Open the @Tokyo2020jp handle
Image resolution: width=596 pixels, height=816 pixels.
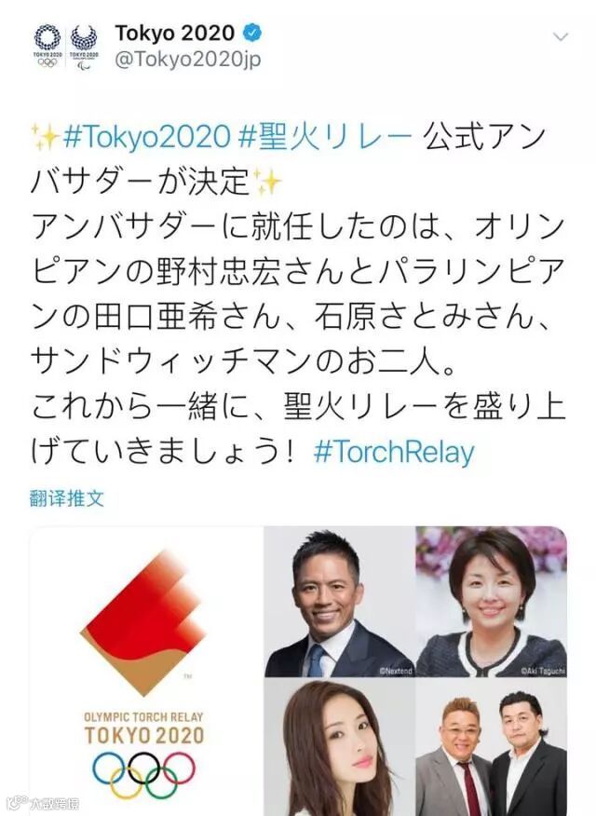click(188, 60)
